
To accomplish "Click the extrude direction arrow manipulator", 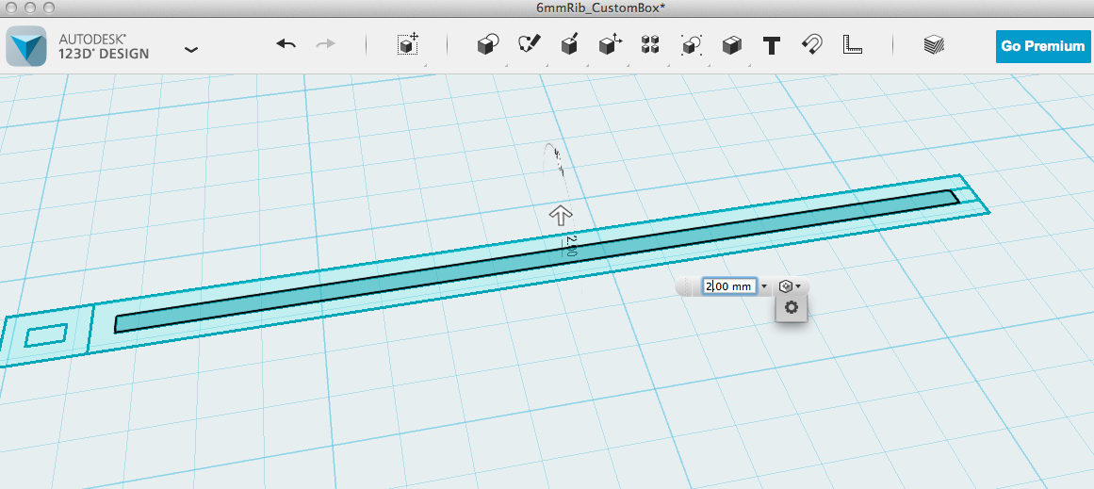I will pos(561,214).
